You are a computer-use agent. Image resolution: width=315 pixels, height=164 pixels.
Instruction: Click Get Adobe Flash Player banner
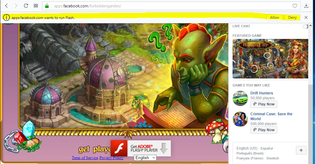point(141,148)
